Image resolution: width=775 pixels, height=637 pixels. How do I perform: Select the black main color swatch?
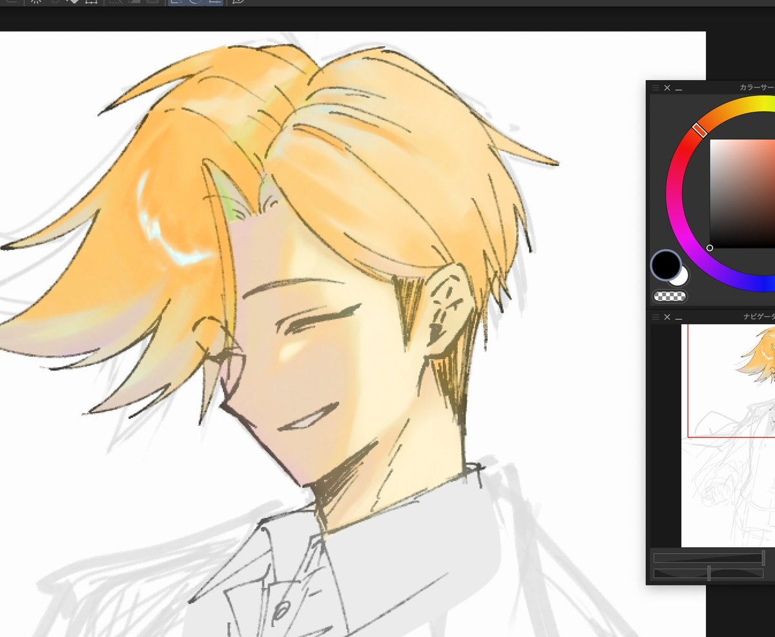(666, 265)
